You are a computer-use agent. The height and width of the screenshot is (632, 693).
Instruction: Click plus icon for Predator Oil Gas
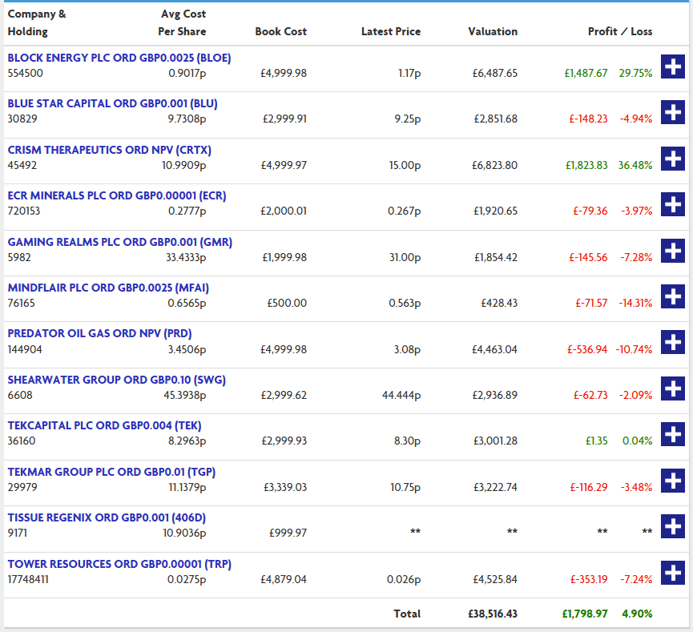(673, 342)
